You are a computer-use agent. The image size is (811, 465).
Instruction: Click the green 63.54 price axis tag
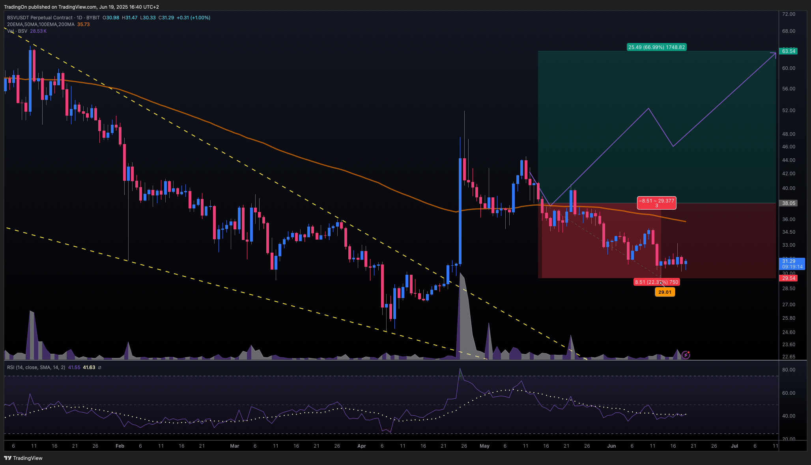[x=789, y=51]
